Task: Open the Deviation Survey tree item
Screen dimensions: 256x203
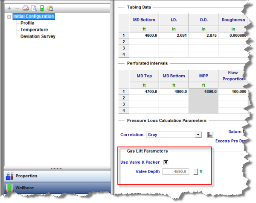Action: pyautogui.click(x=38, y=36)
